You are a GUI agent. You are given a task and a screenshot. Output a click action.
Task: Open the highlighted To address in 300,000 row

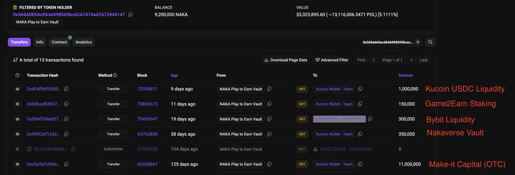(x=339, y=119)
